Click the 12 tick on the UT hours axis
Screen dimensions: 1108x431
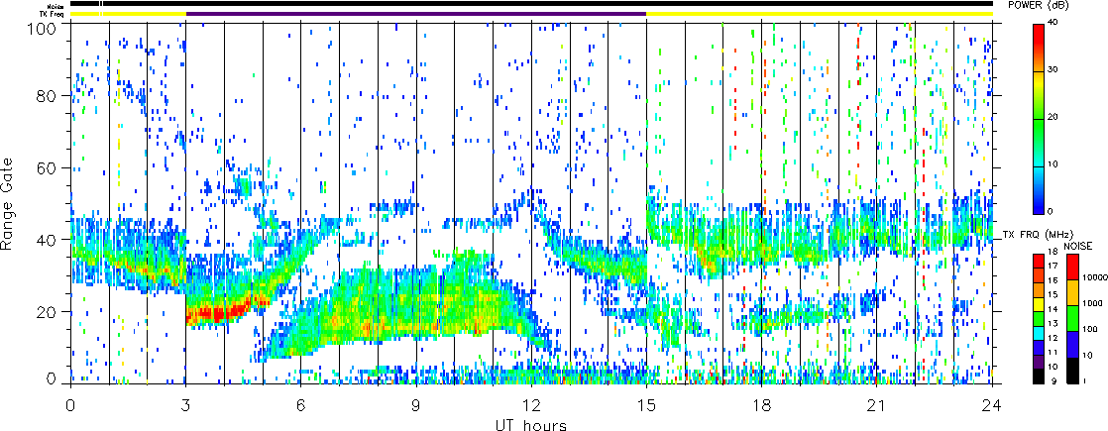pos(531,405)
